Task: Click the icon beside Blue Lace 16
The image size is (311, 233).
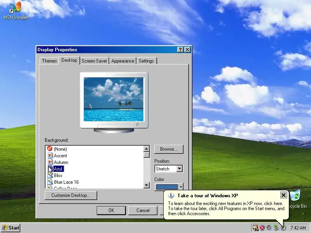Action: pyautogui.click(x=50, y=182)
